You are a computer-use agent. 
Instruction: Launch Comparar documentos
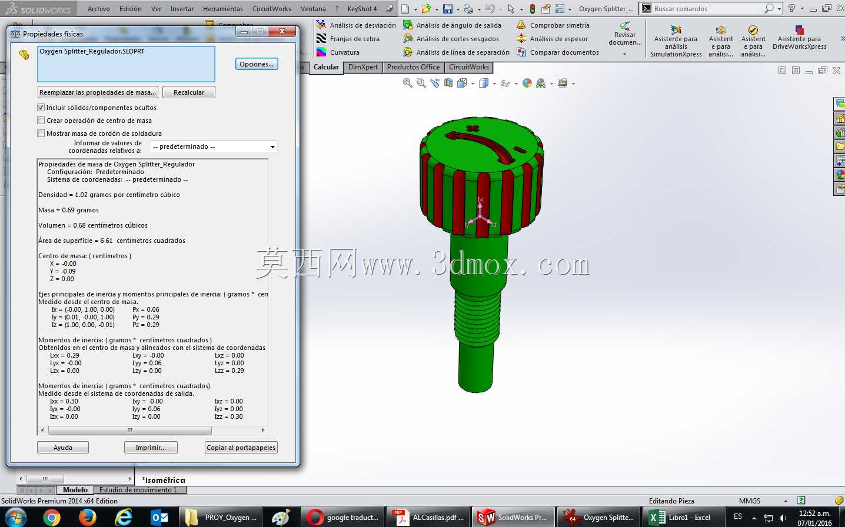tap(557, 52)
